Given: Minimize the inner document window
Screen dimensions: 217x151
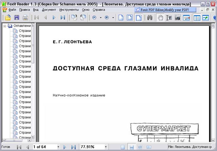Looking at the screenshot, I should tap(202, 10).
